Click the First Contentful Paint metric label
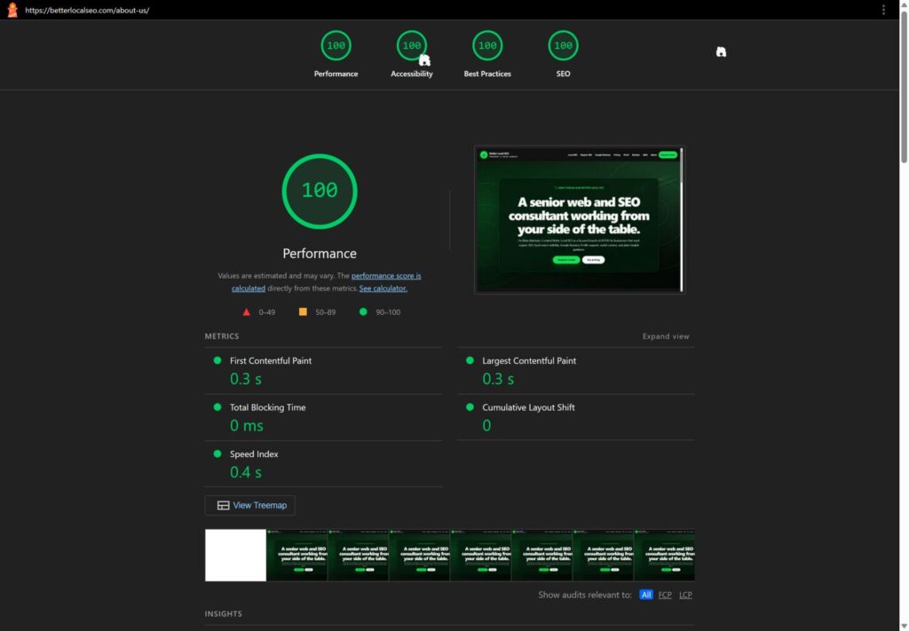This screenshot has height=631, width=909. [x=271, y=360]
